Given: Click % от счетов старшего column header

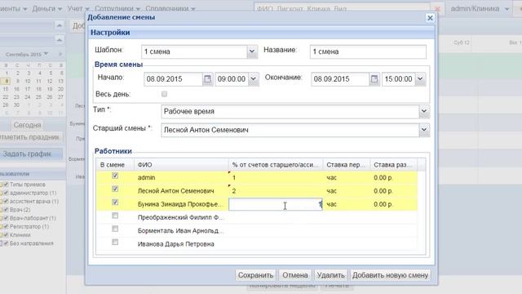Looking at the screenshot, I should coord(276,165).
